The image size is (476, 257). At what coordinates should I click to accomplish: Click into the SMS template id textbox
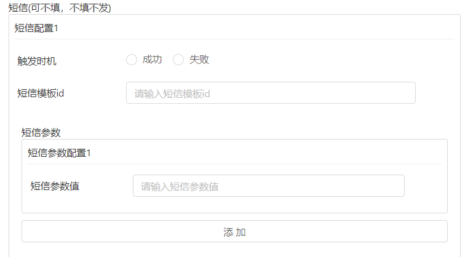tap(271, 93)
